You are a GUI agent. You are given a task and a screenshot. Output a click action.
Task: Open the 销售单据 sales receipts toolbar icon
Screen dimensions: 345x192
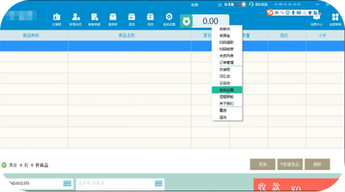94,20
